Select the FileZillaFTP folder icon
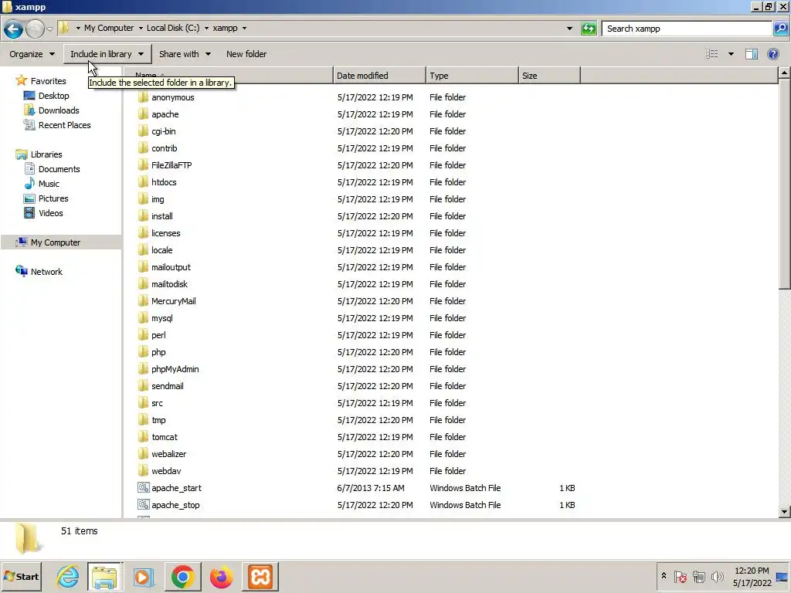Viewport: 791px width, 593px height. tap(143, 165)
